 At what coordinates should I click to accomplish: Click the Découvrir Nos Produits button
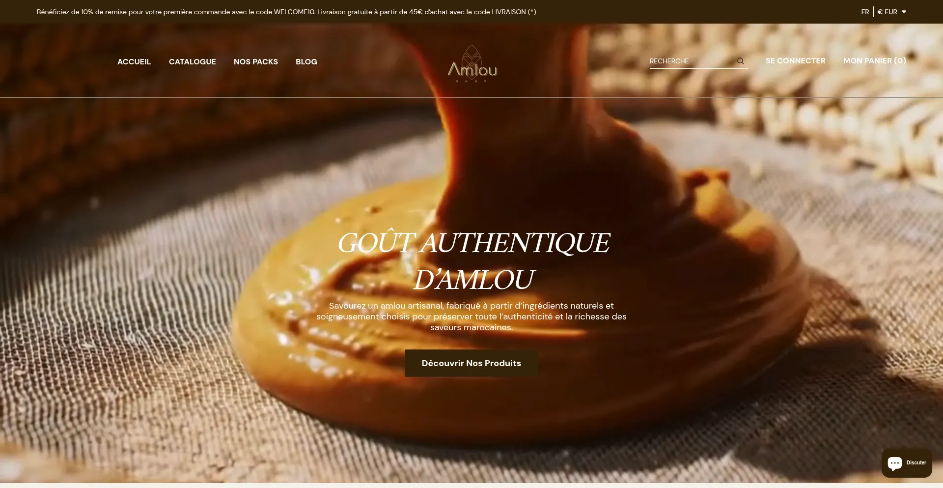pyautogui.click(x=471, y=363)
